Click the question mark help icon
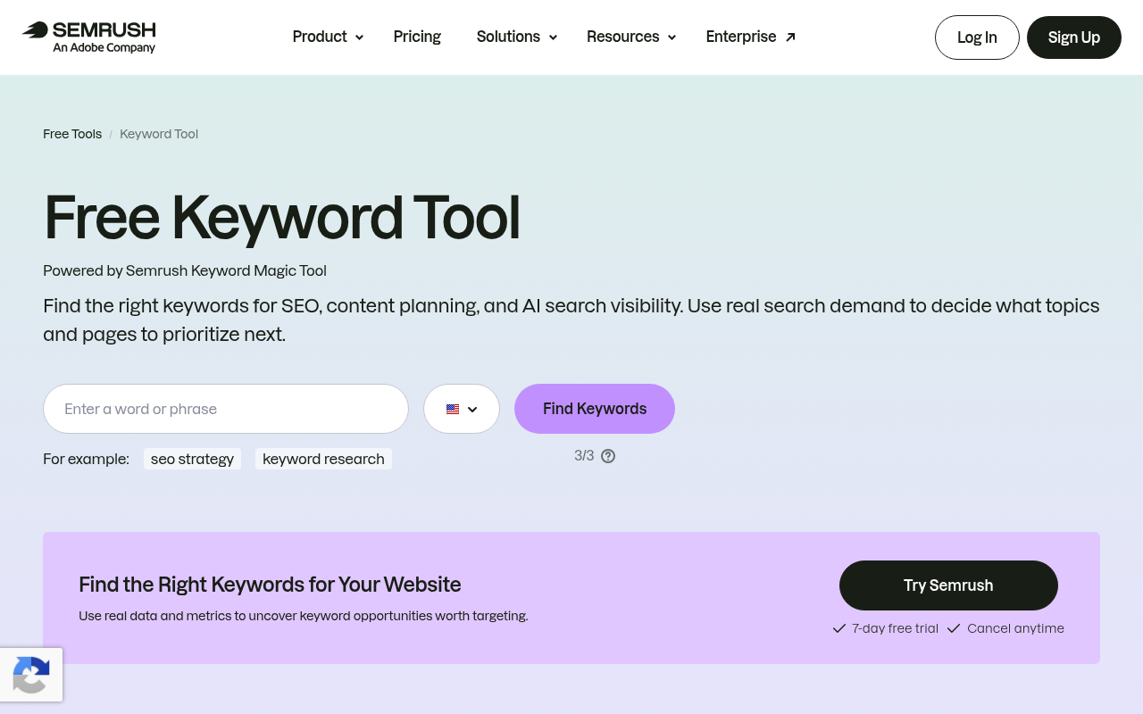1143x714 pixels. point(608,456)
